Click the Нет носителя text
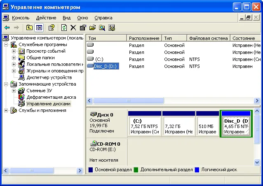263x186 pixels. tap(104, 160)
